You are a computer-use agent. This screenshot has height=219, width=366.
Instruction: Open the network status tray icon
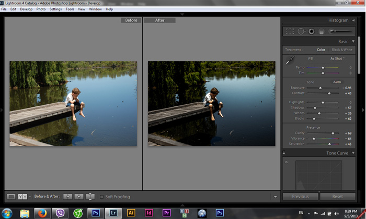(x=323, y=213)
